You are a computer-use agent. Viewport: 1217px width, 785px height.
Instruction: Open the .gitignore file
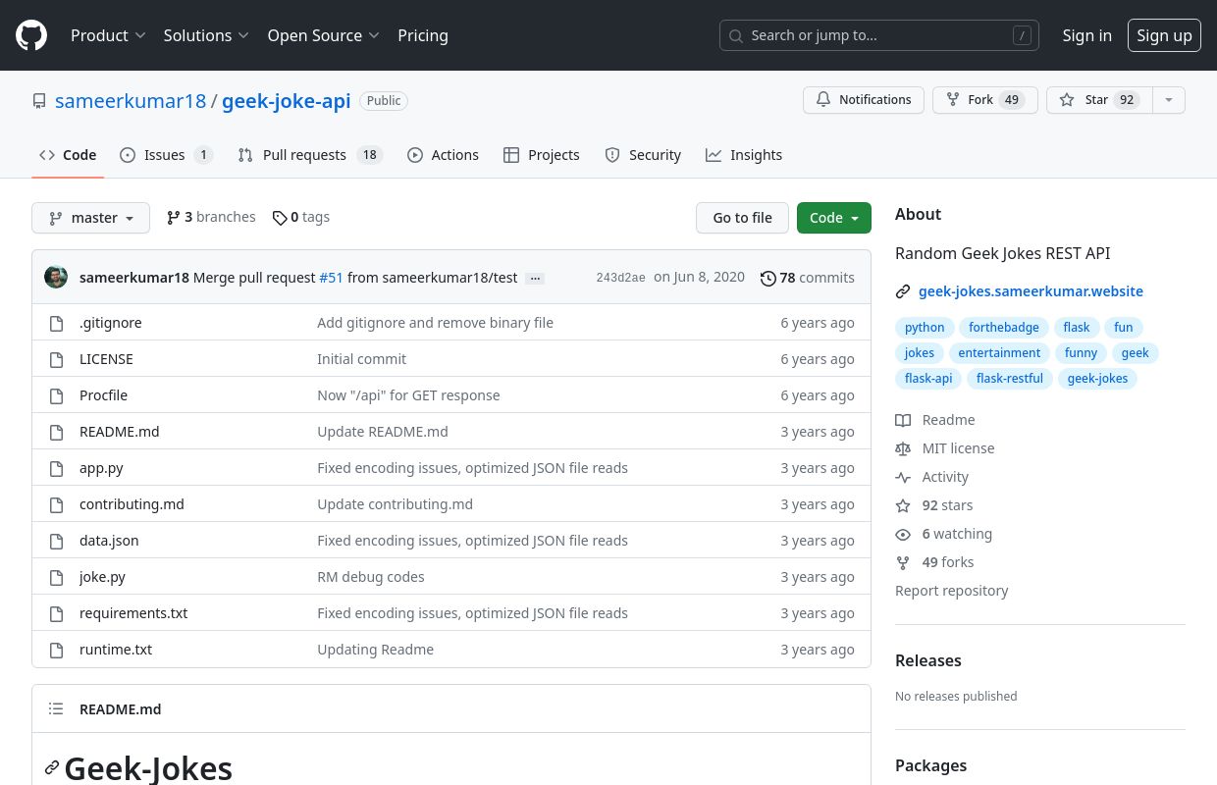pos(111,323)
